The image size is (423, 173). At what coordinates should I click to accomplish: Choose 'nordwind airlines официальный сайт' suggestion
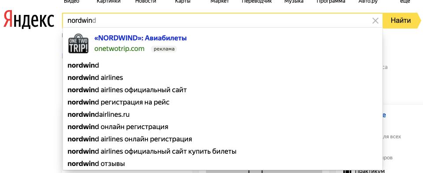click(x=223, y=90)
